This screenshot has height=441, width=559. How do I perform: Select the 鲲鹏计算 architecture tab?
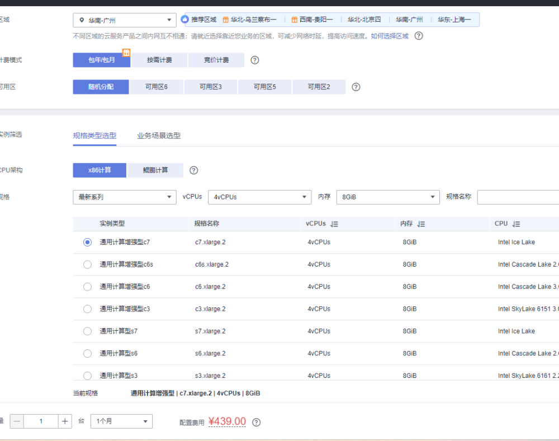(155, 170)
